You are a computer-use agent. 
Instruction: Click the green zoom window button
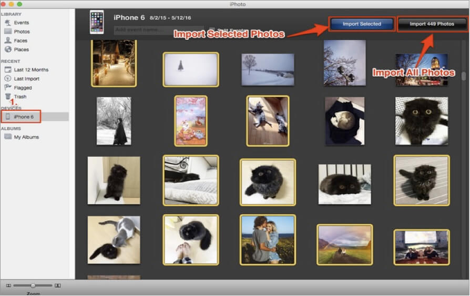click(x=19, y=4)
